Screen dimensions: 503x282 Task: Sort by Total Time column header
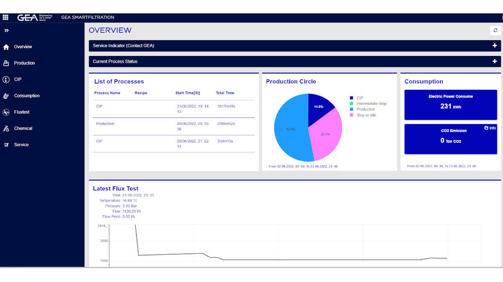[225, 93]
